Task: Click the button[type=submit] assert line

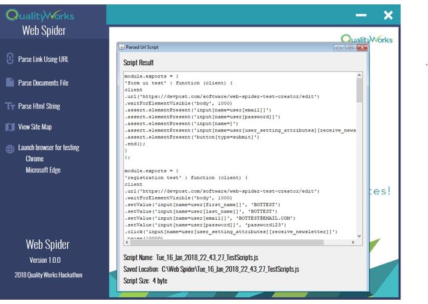Action: click(192, 137)
